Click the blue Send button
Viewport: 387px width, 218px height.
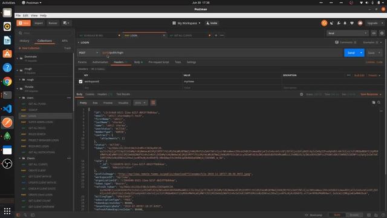pyautogui.click(x=351, y=53)
